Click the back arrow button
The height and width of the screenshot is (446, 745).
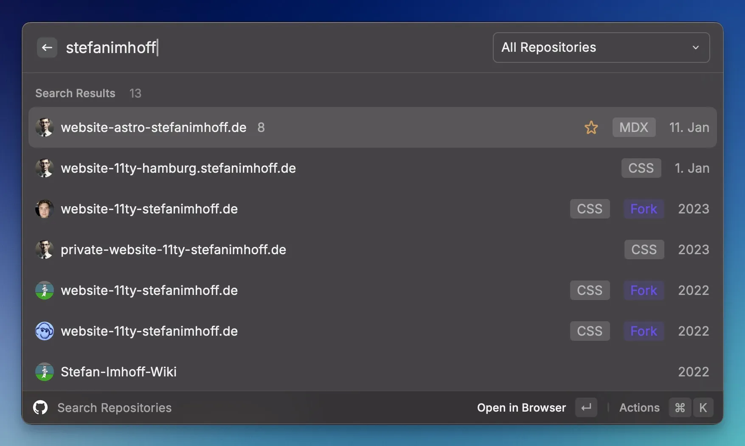47,48
